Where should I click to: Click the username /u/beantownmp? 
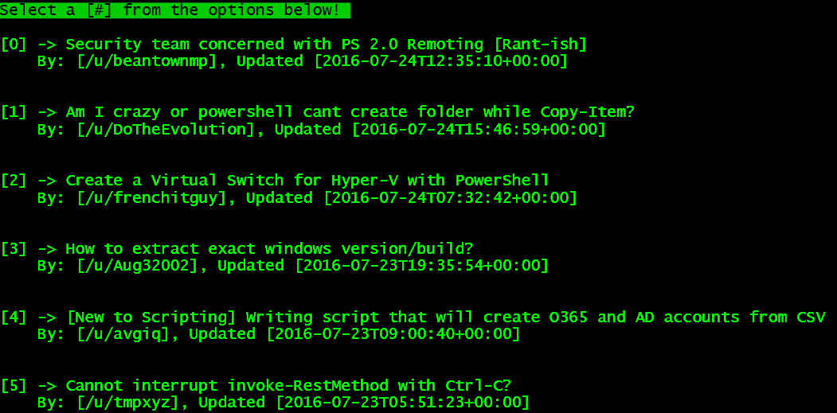click(147, 61)
